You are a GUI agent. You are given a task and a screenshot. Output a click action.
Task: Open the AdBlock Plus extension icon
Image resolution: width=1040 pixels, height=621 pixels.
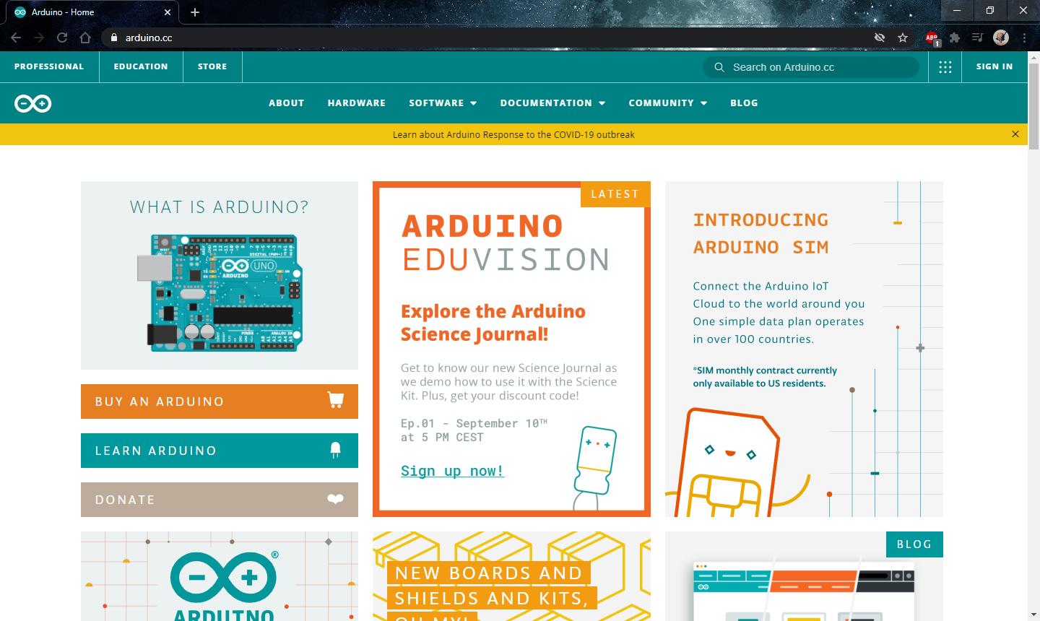point(932,38)
